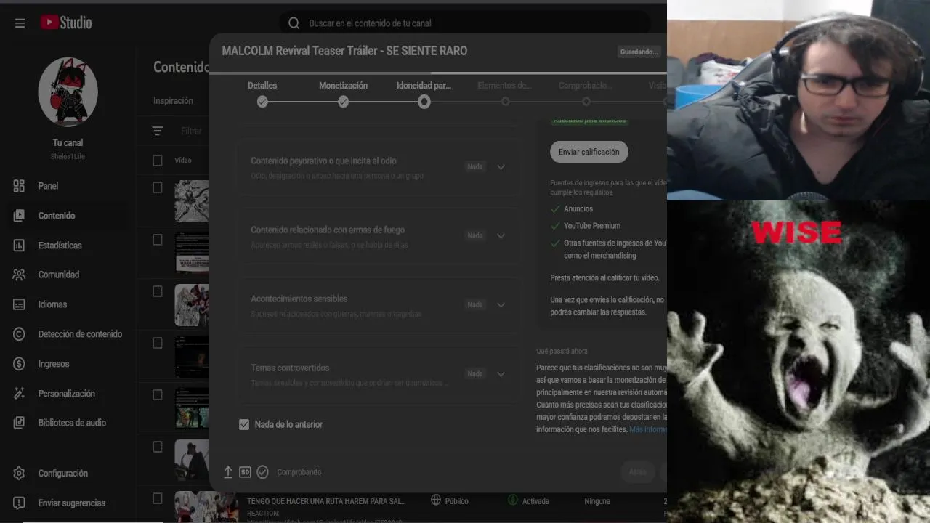
Task: Toggle the select-all videos checkbox
Action: click(158, 161)
